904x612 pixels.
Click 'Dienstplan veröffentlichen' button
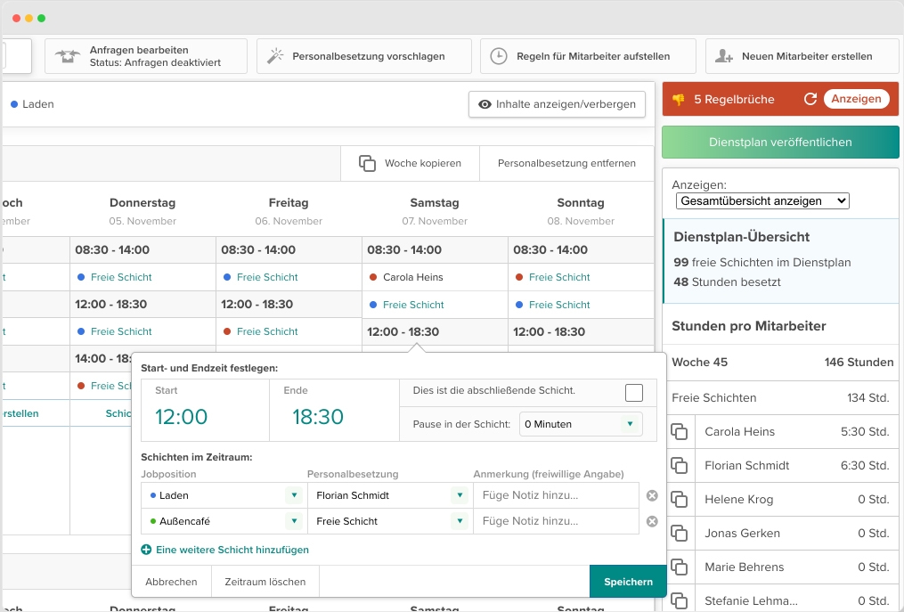[780, 143]
